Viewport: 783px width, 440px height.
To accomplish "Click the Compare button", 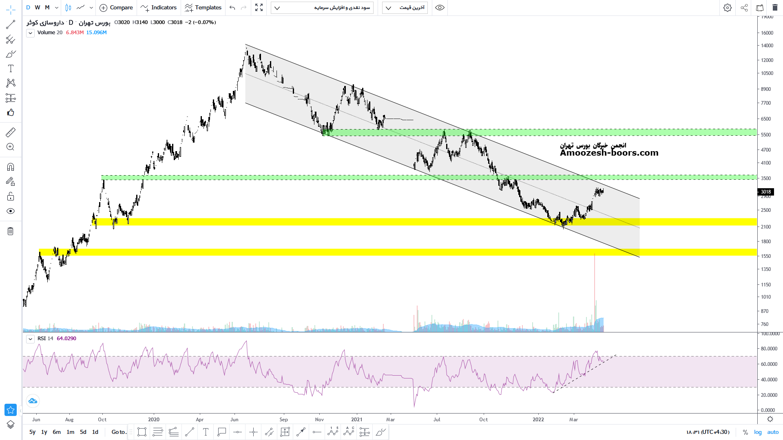I will (x=116, y=8).
